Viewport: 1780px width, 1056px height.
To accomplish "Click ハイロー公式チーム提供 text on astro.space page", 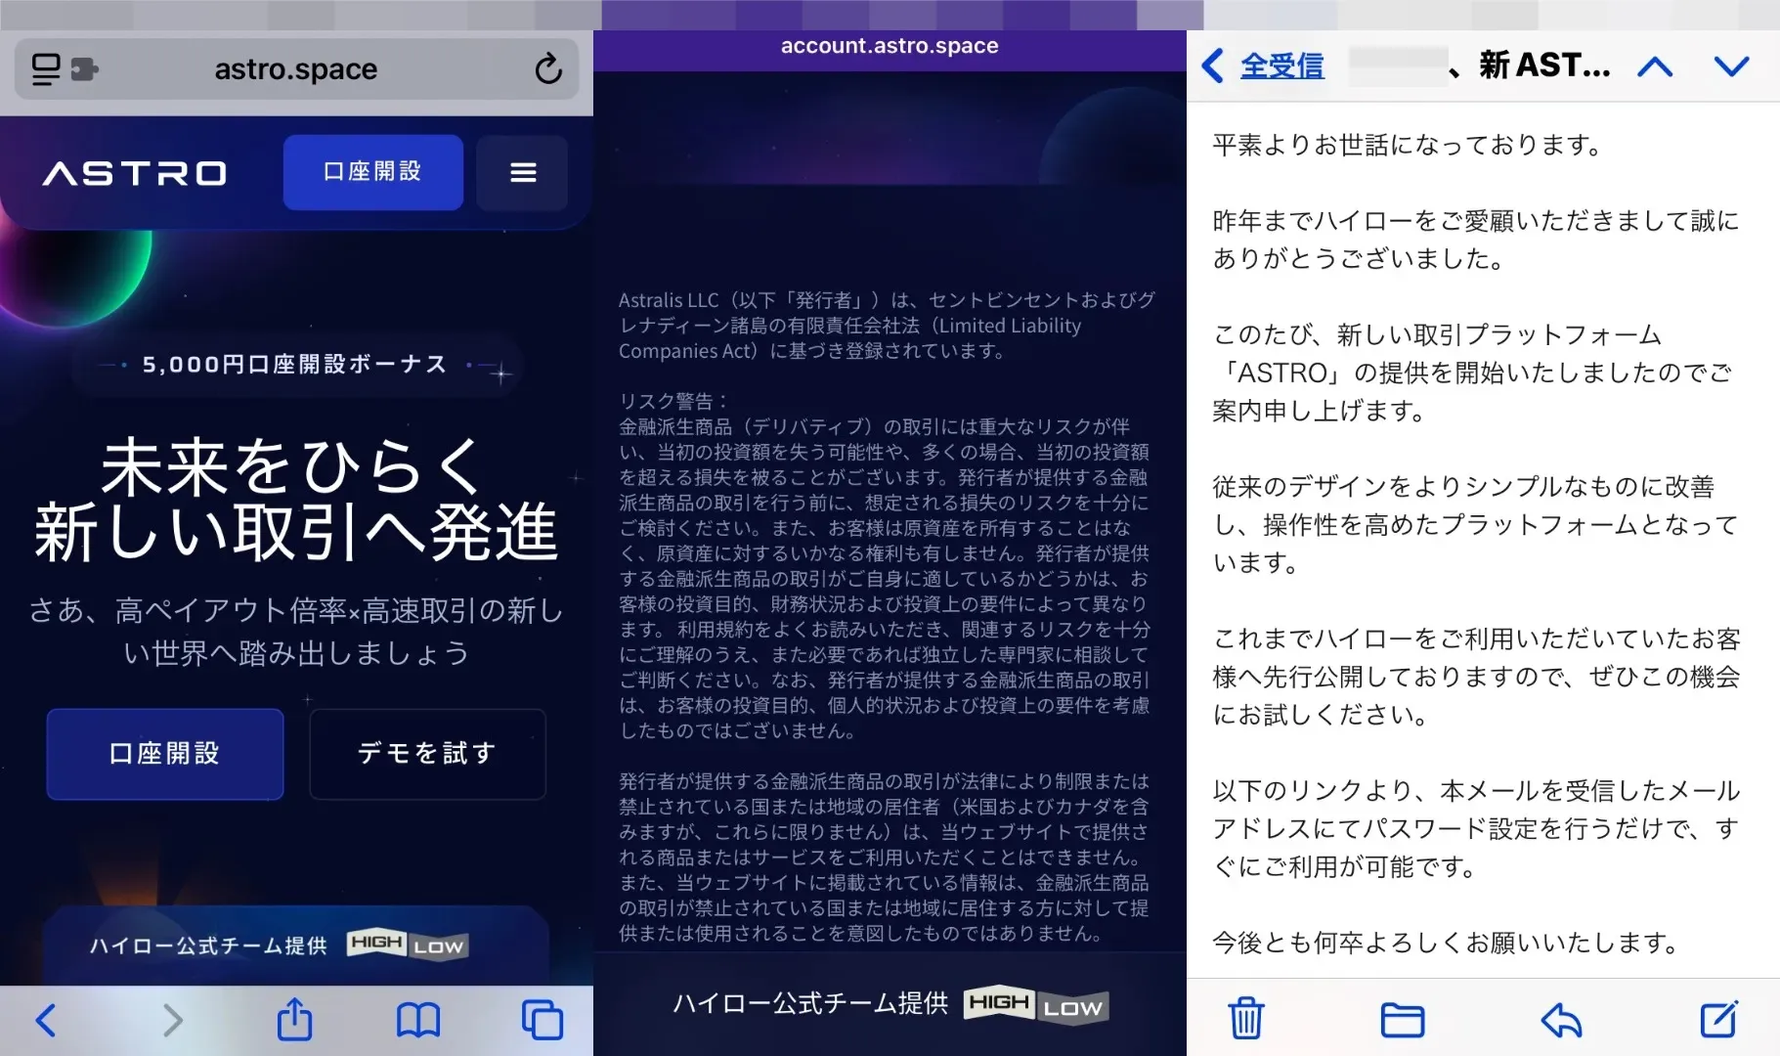I will coord(208,946).
